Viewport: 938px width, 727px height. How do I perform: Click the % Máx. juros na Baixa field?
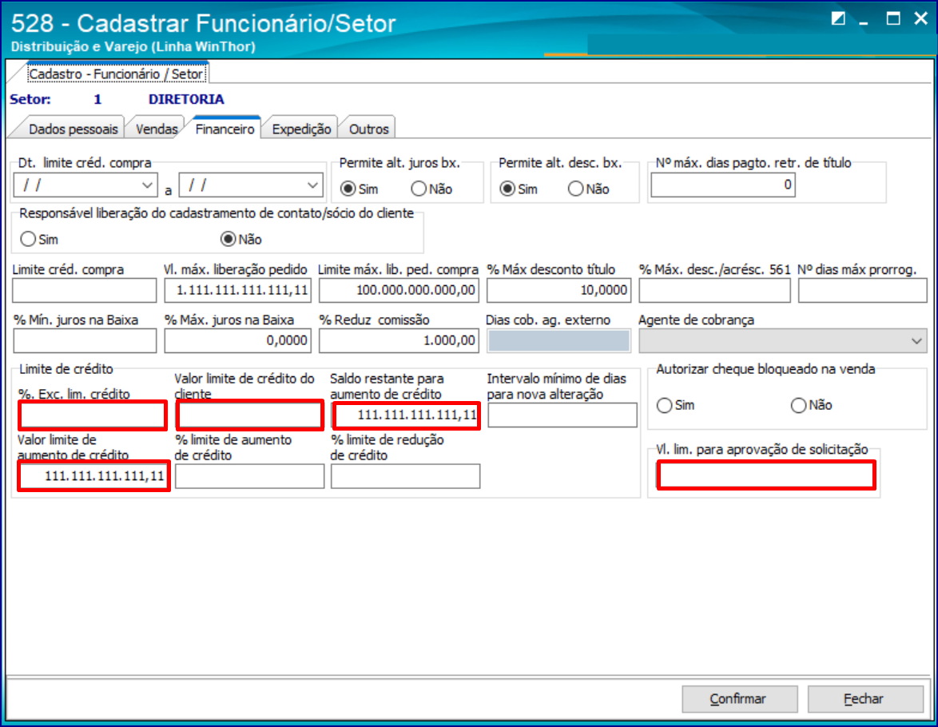(x=238, y=340)
